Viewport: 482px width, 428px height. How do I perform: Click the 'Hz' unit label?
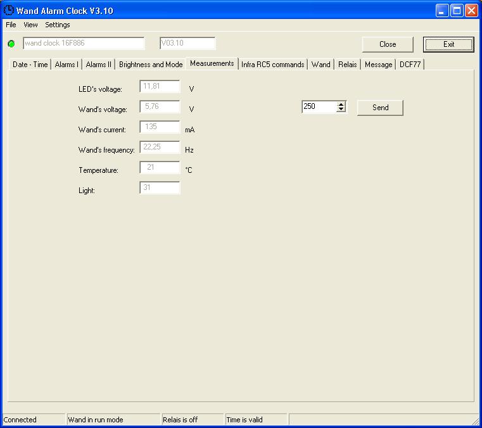189,150
